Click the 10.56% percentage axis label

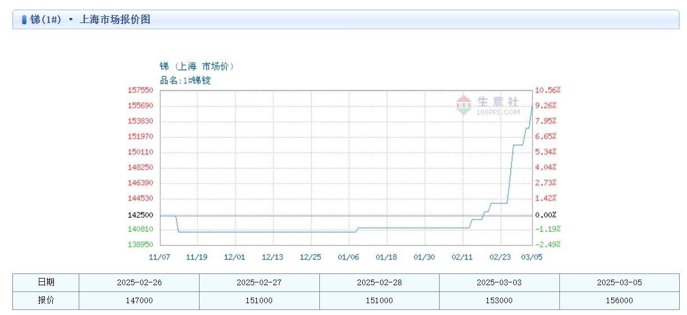point(548,90)
